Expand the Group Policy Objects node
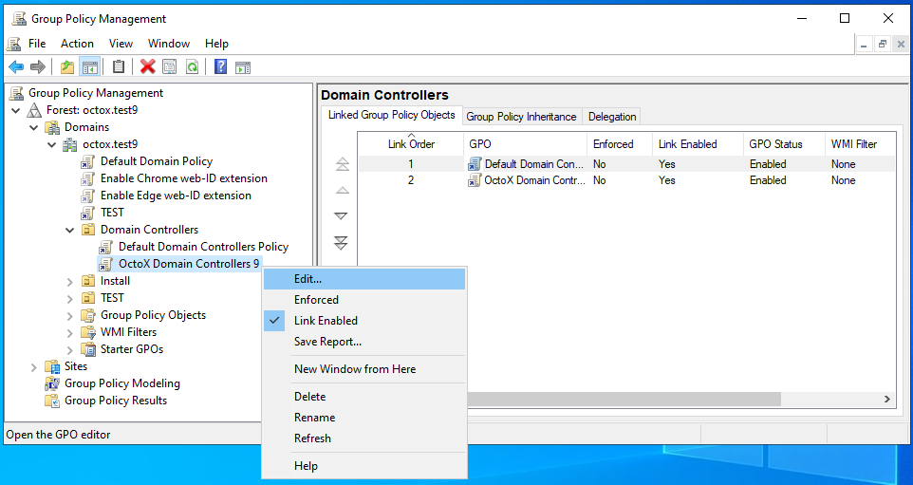Viewport: 913px width, 485px height. (70, 315)
